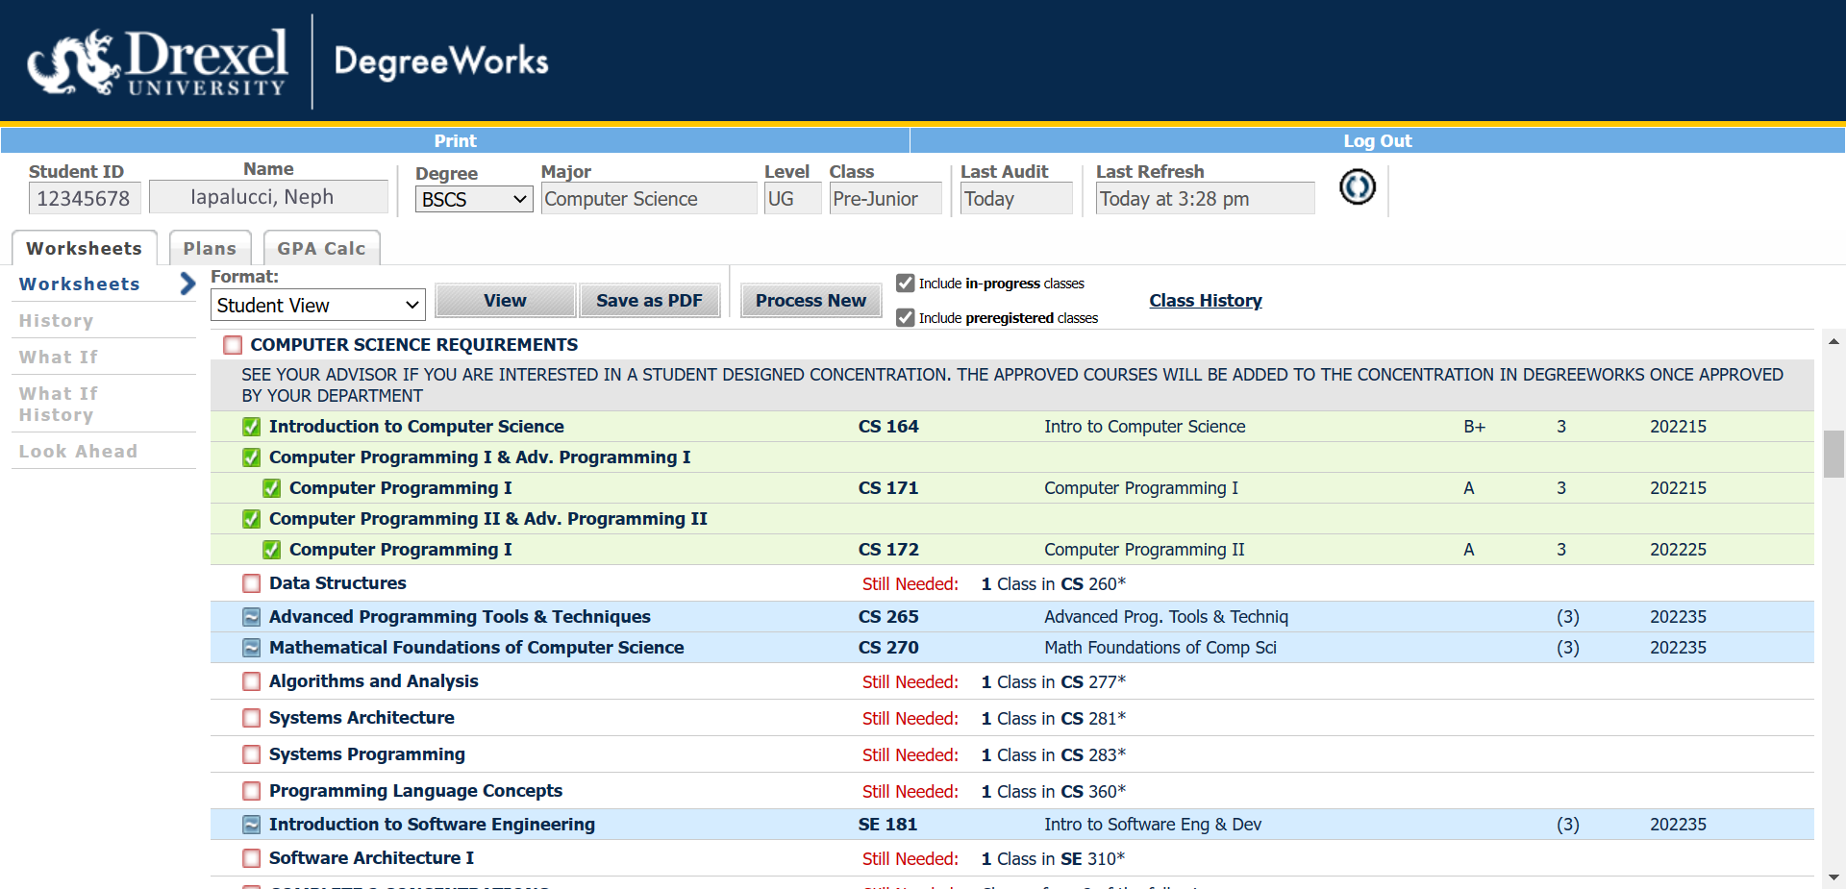The width and height of the screenshot is (1846, 889).
Task: Click the Save as PDF button
Action: click(649, 300)
